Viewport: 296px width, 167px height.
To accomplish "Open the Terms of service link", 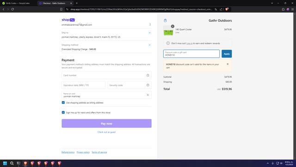I will 99,152.
